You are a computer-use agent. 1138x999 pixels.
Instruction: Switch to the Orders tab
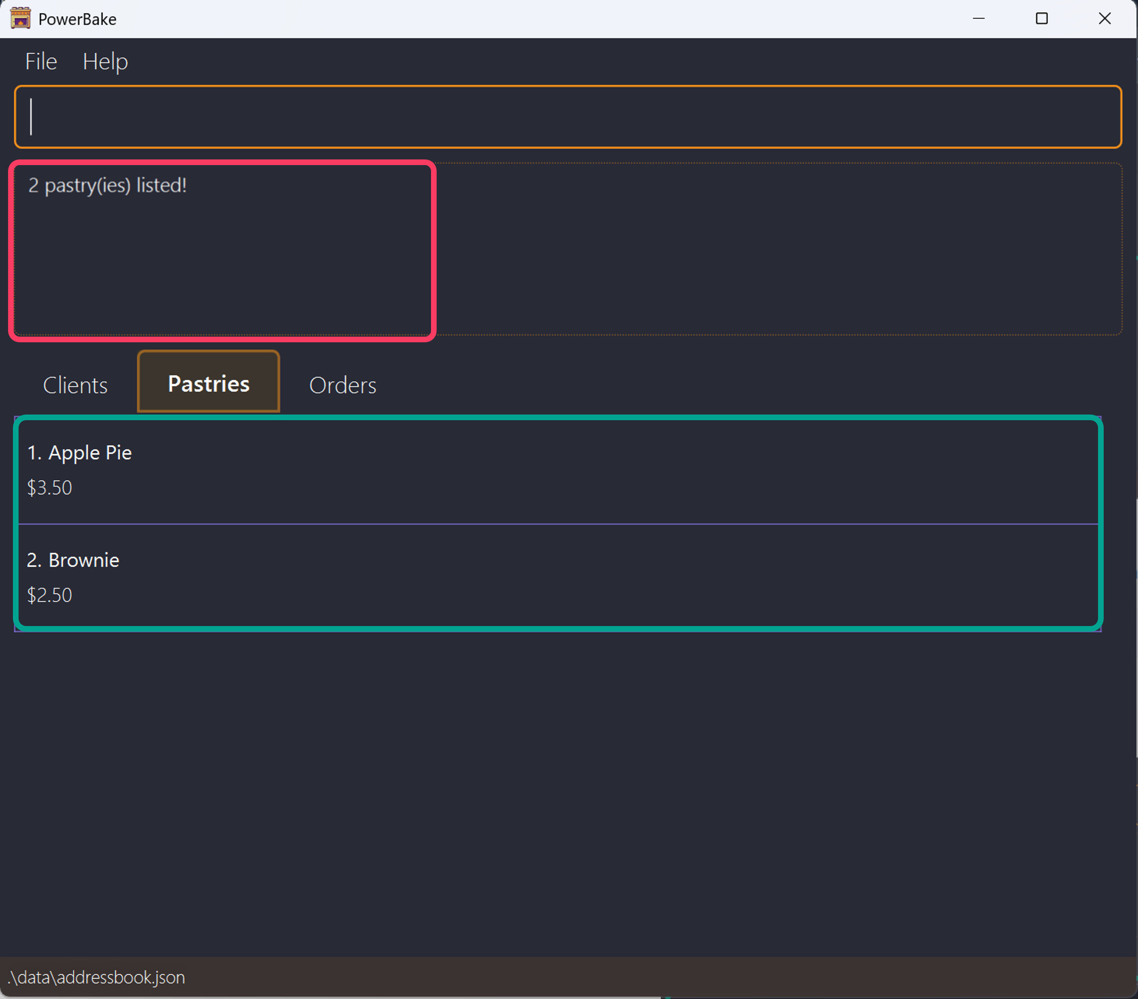342,385
